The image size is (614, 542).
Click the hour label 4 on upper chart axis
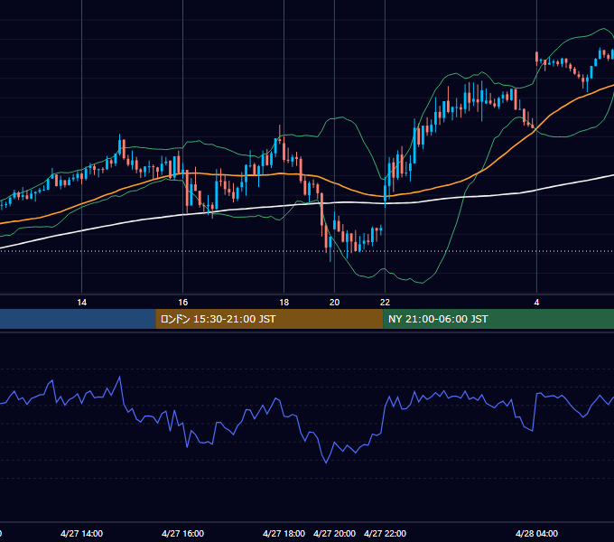point(536,303)
